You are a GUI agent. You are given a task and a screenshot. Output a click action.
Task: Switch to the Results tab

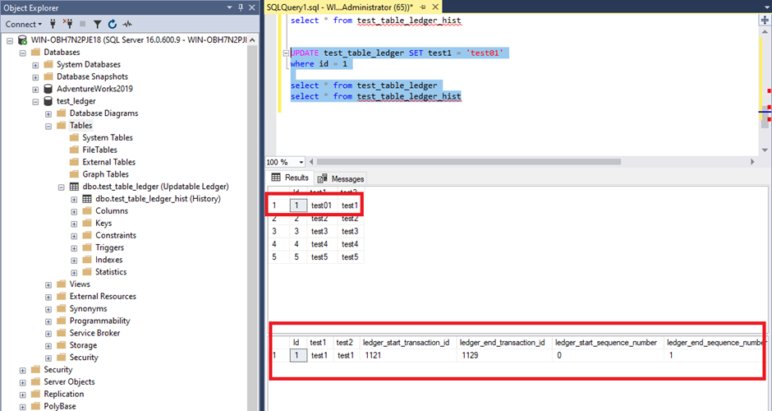290,178
